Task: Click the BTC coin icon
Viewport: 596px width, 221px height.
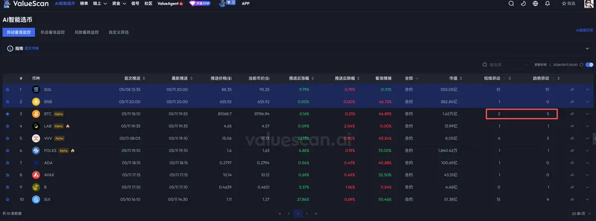Action: (x=36, y=114)
